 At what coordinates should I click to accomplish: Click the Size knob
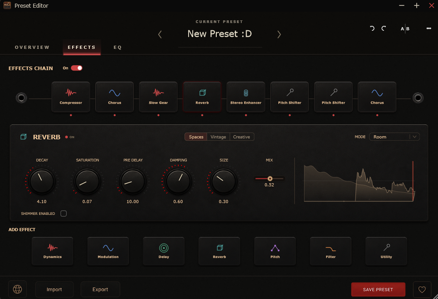click(224, 181)
